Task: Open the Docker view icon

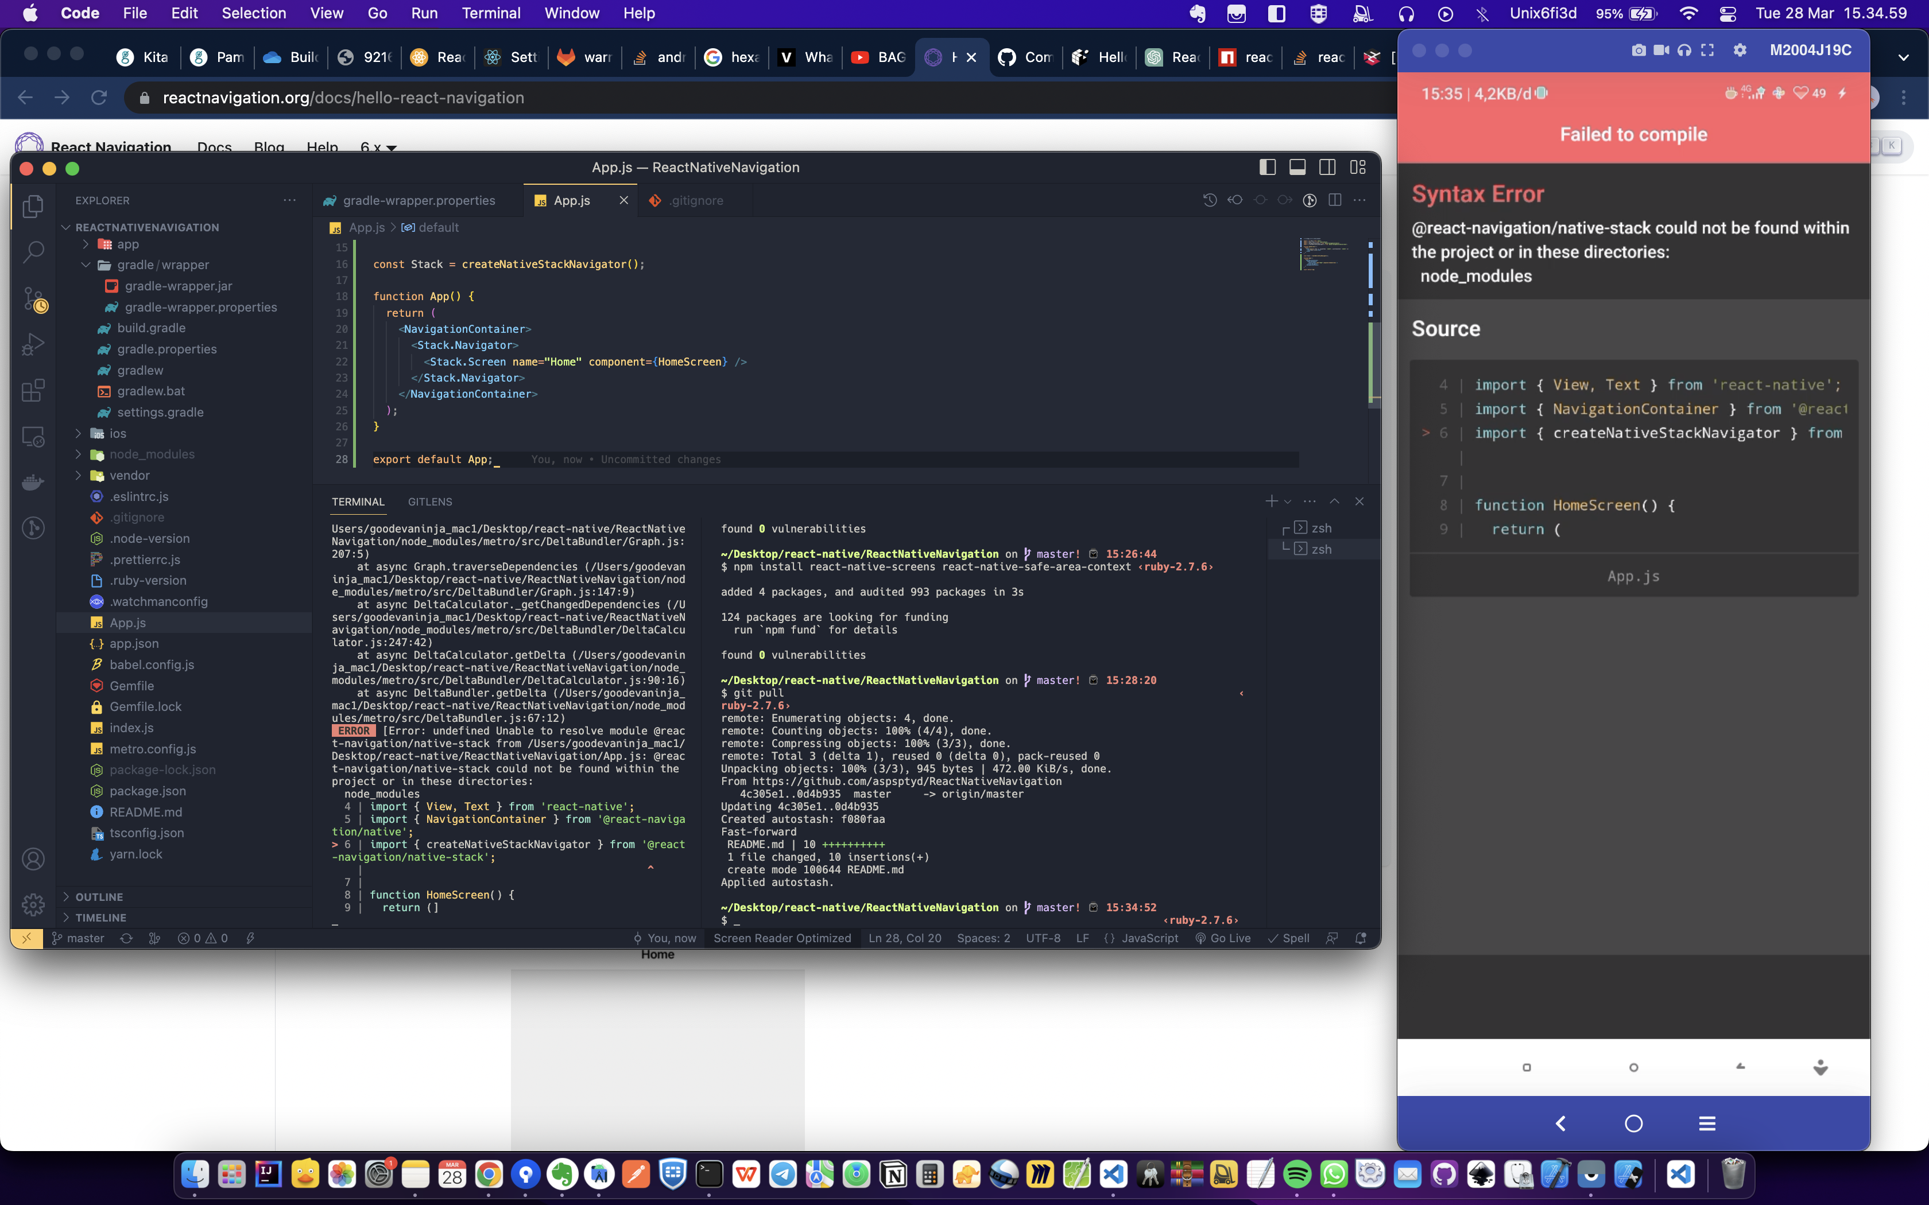Action: click(x=33, y=481)
